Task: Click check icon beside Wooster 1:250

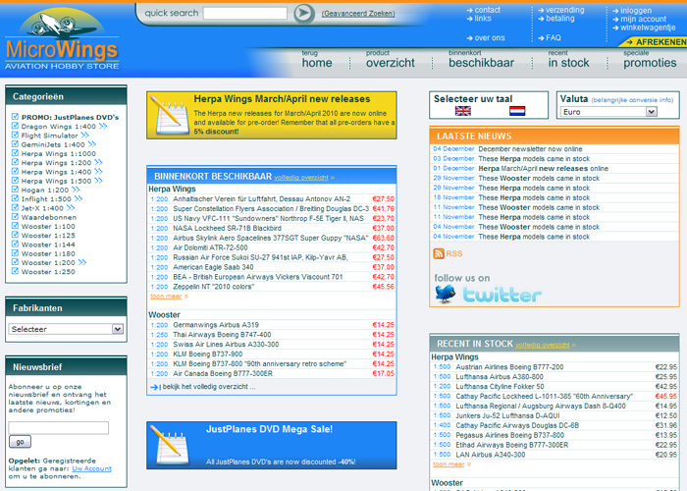Action: click(x=15, y=271)
